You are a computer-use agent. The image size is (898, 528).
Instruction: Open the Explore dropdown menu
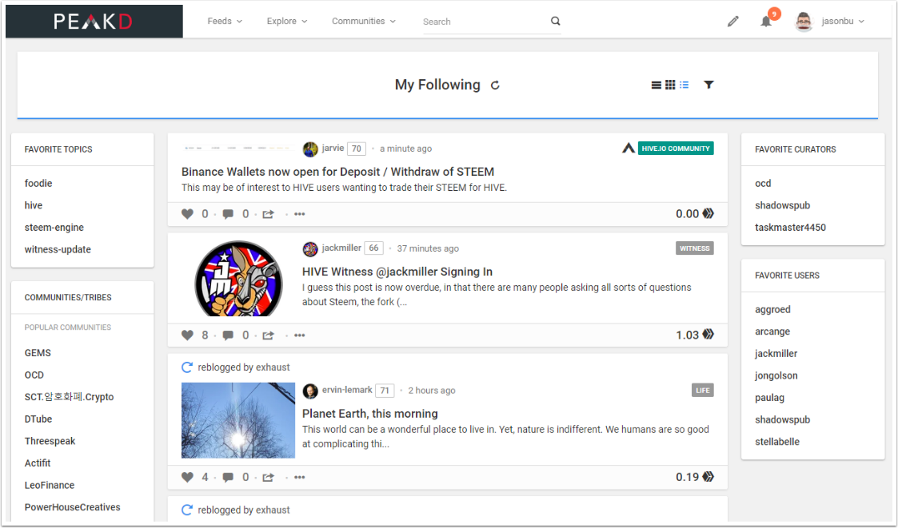287,21
